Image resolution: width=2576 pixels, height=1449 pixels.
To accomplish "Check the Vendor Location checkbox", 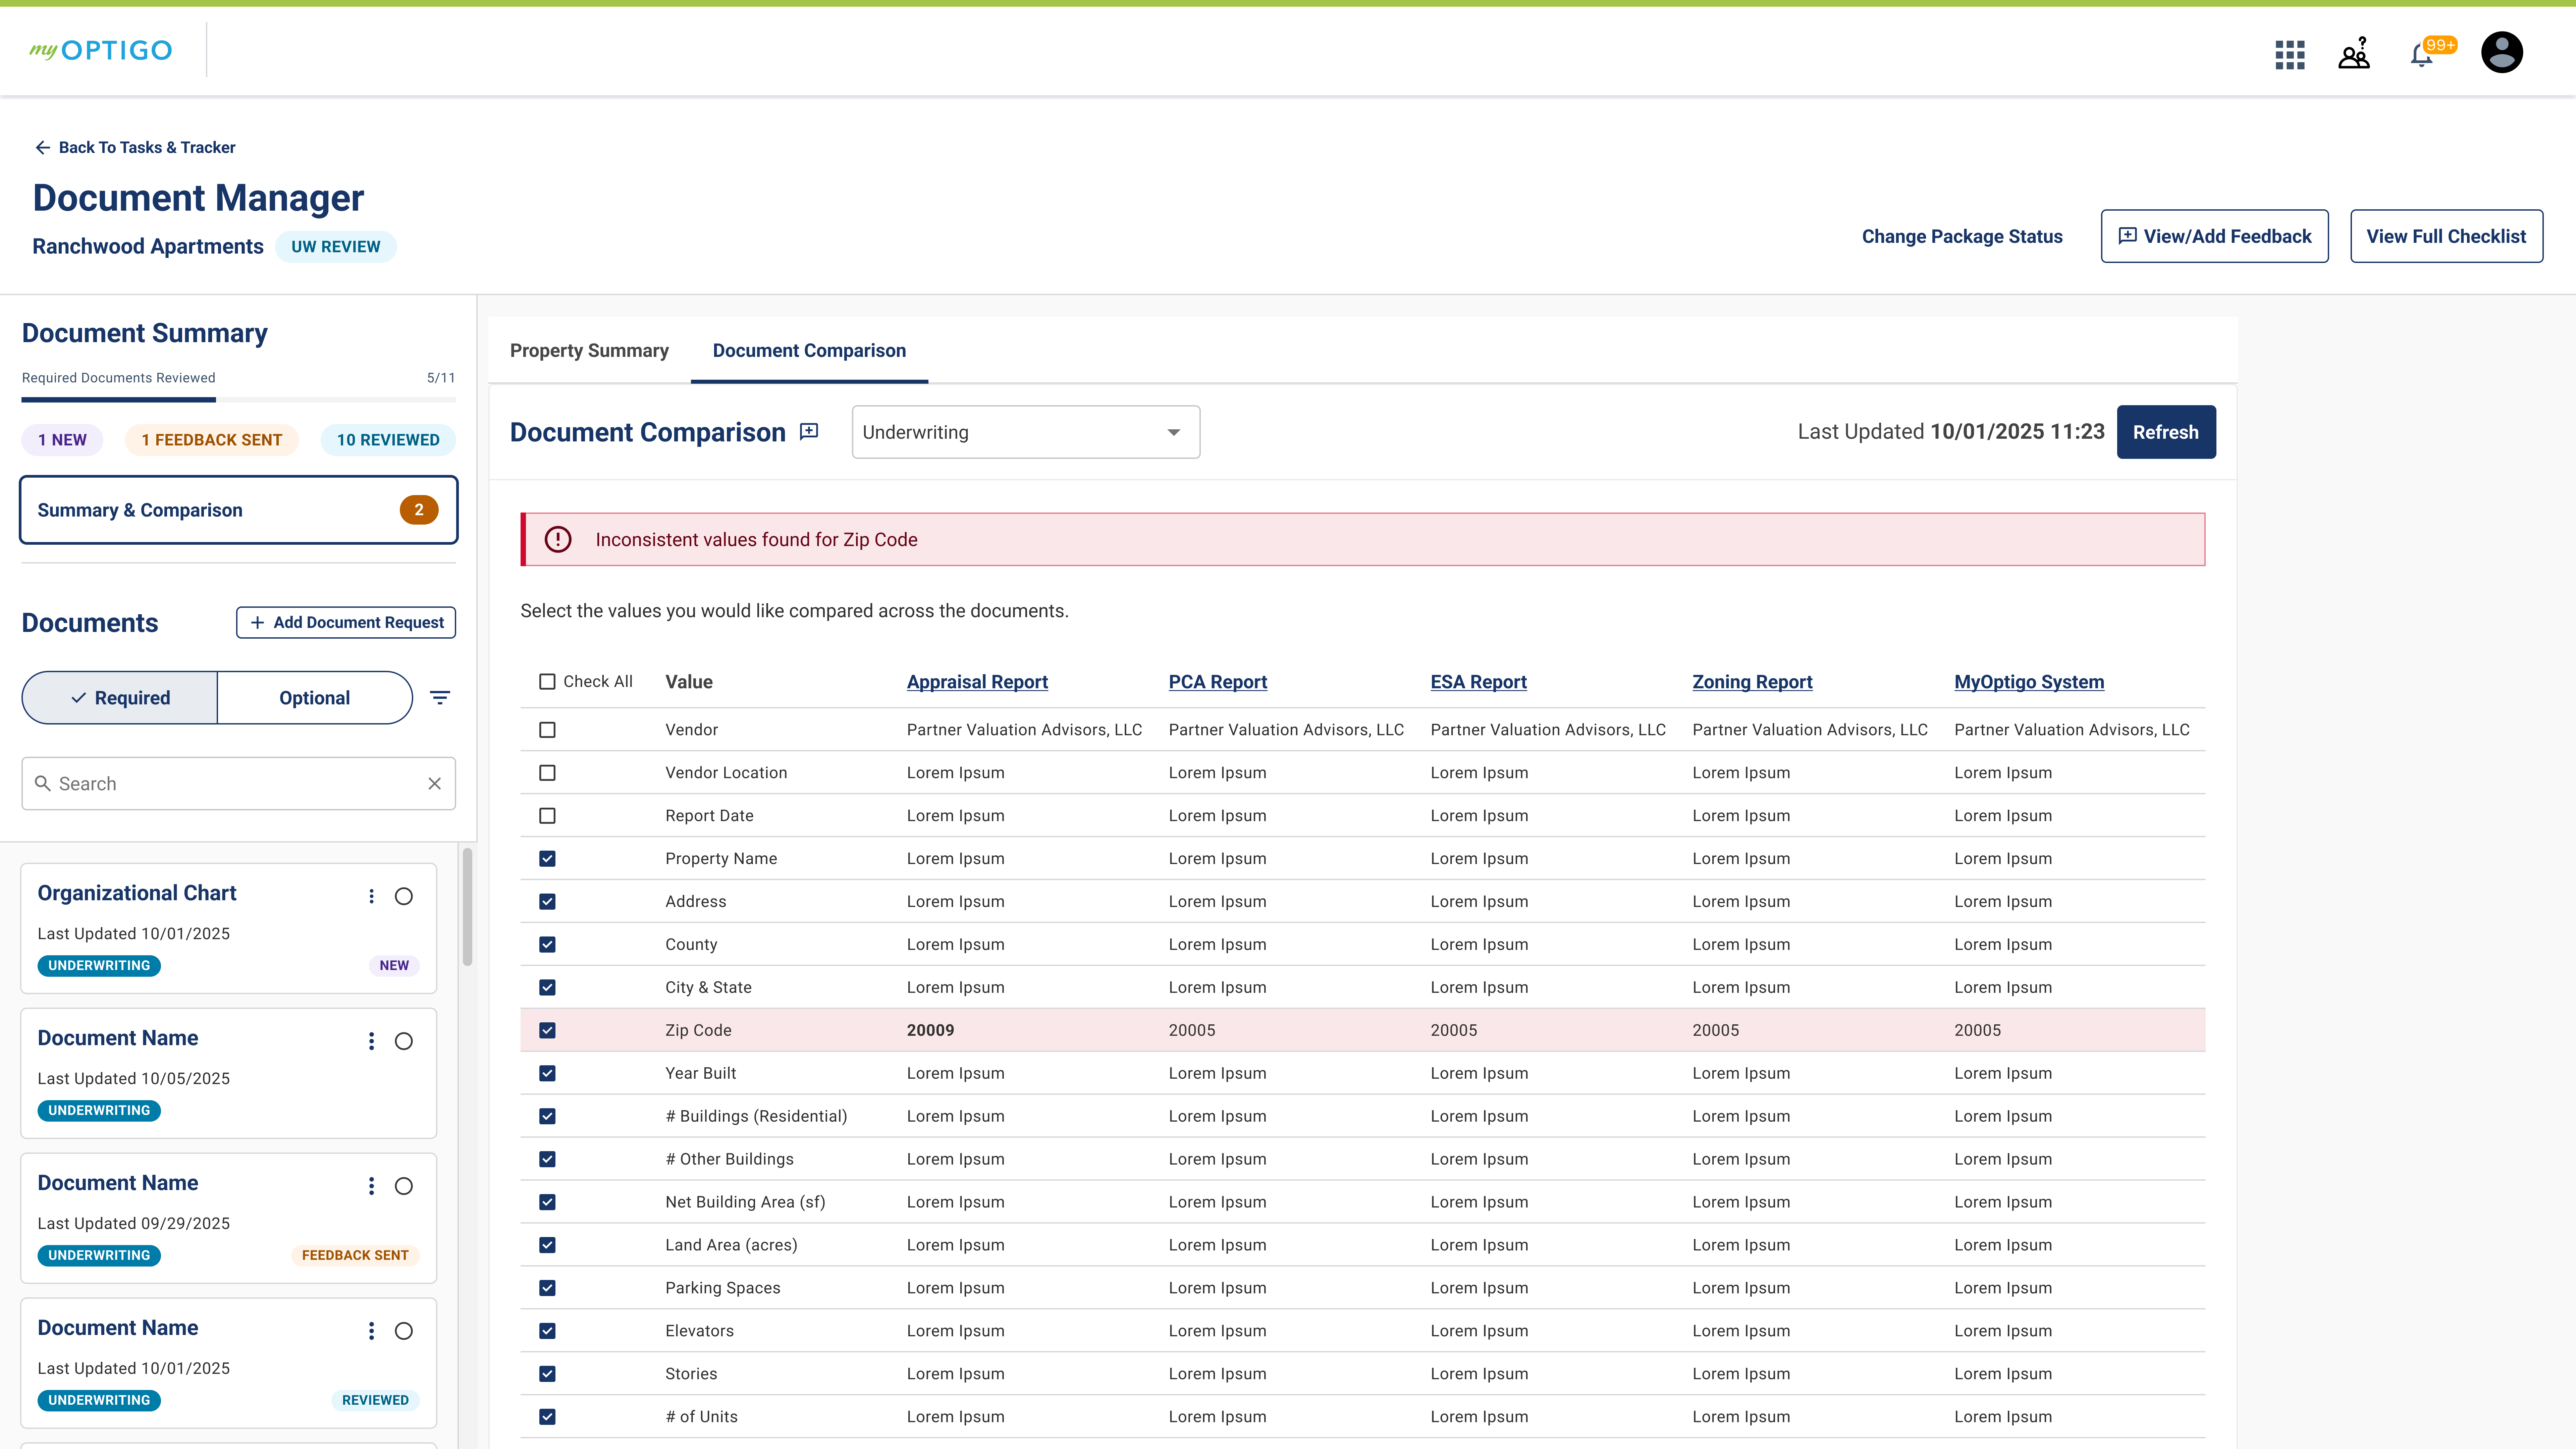I will click(547, 773).
